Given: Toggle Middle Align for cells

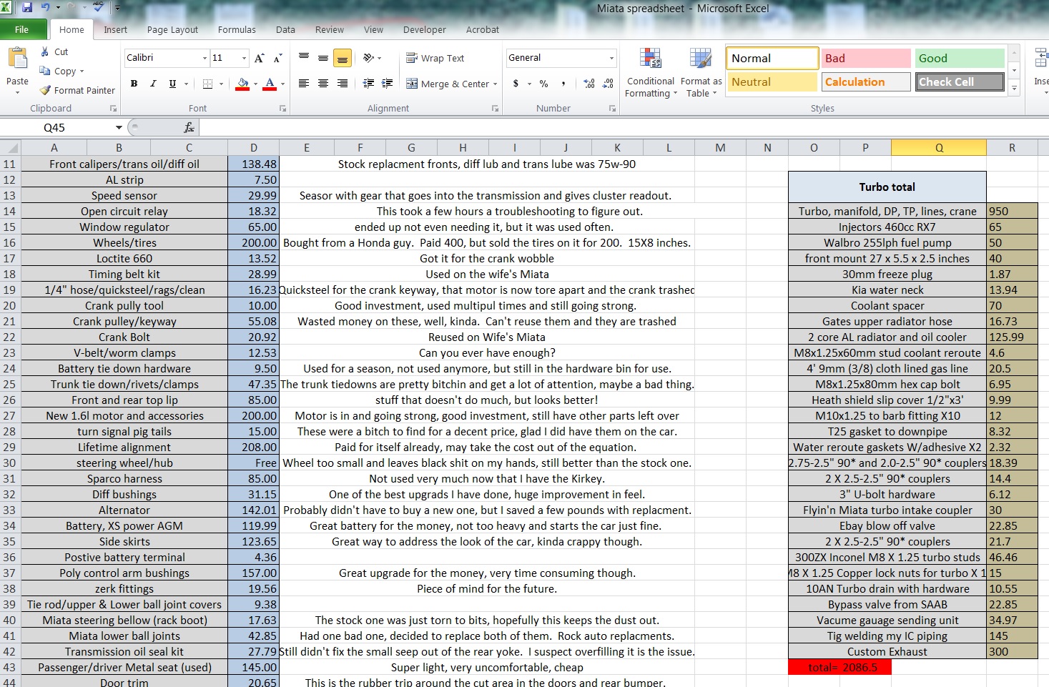Looking at the screenshot, I should [323, 58].
